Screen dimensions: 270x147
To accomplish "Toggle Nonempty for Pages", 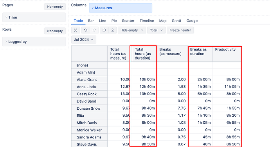I will click(x=55, y=7).
